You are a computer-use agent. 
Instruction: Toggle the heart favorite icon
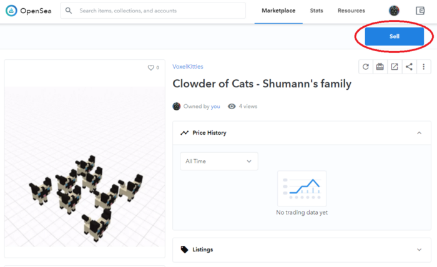[150, 67]
